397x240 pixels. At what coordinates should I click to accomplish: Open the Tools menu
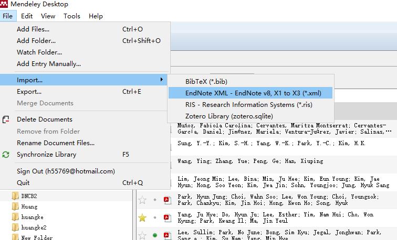[x=72, y=16]
